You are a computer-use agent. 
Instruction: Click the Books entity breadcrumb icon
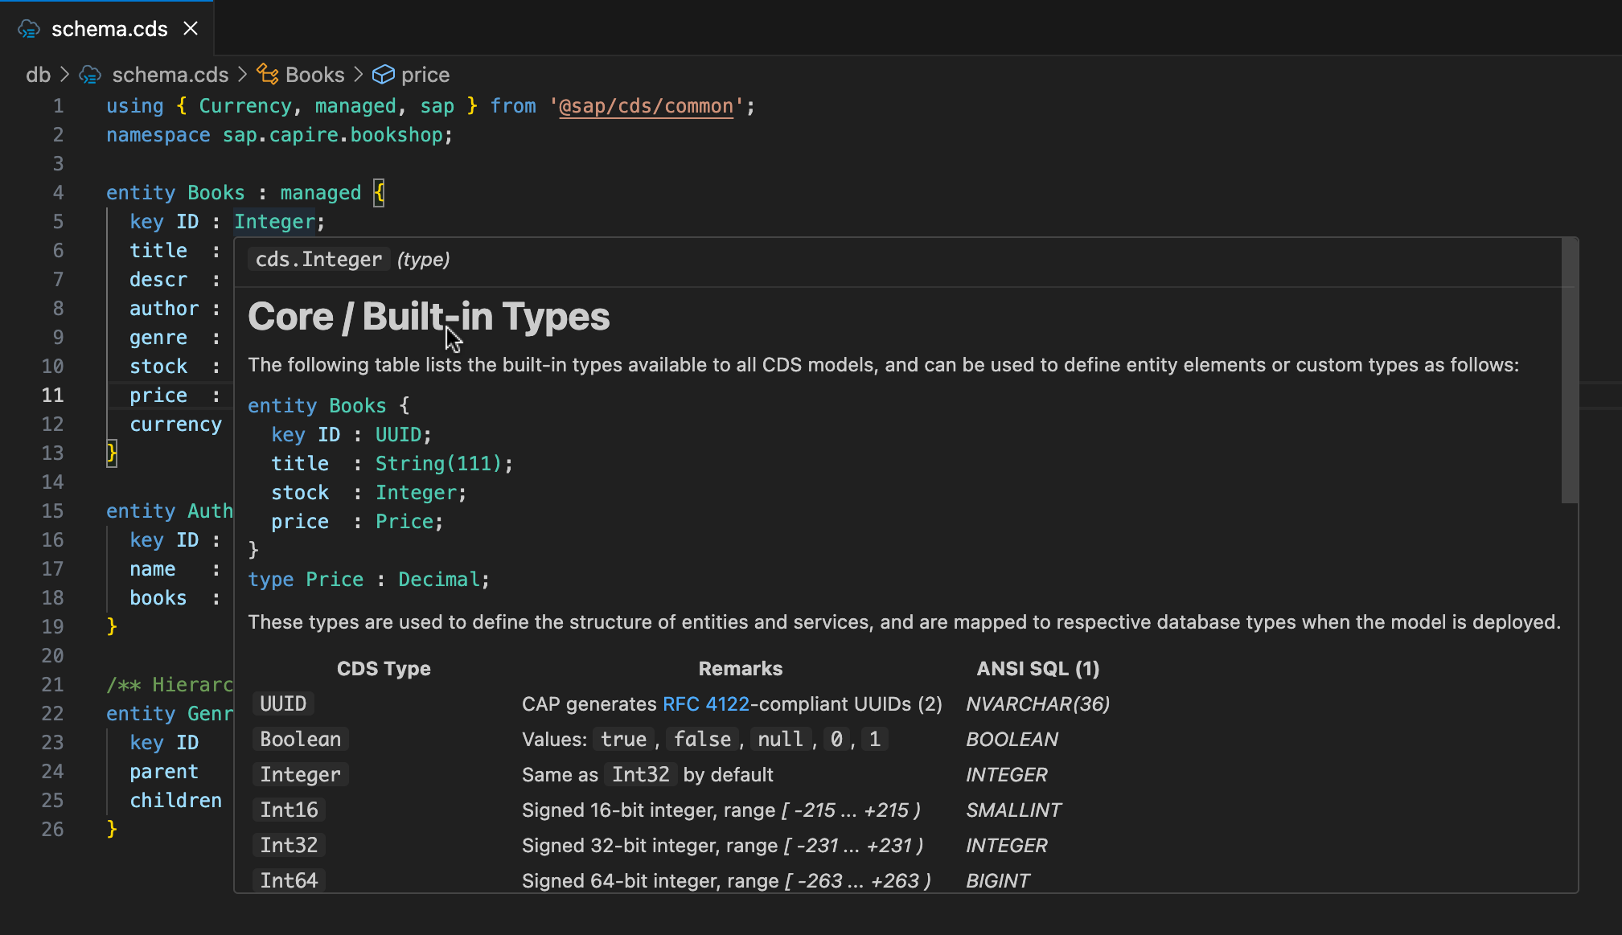click(268, 74)
